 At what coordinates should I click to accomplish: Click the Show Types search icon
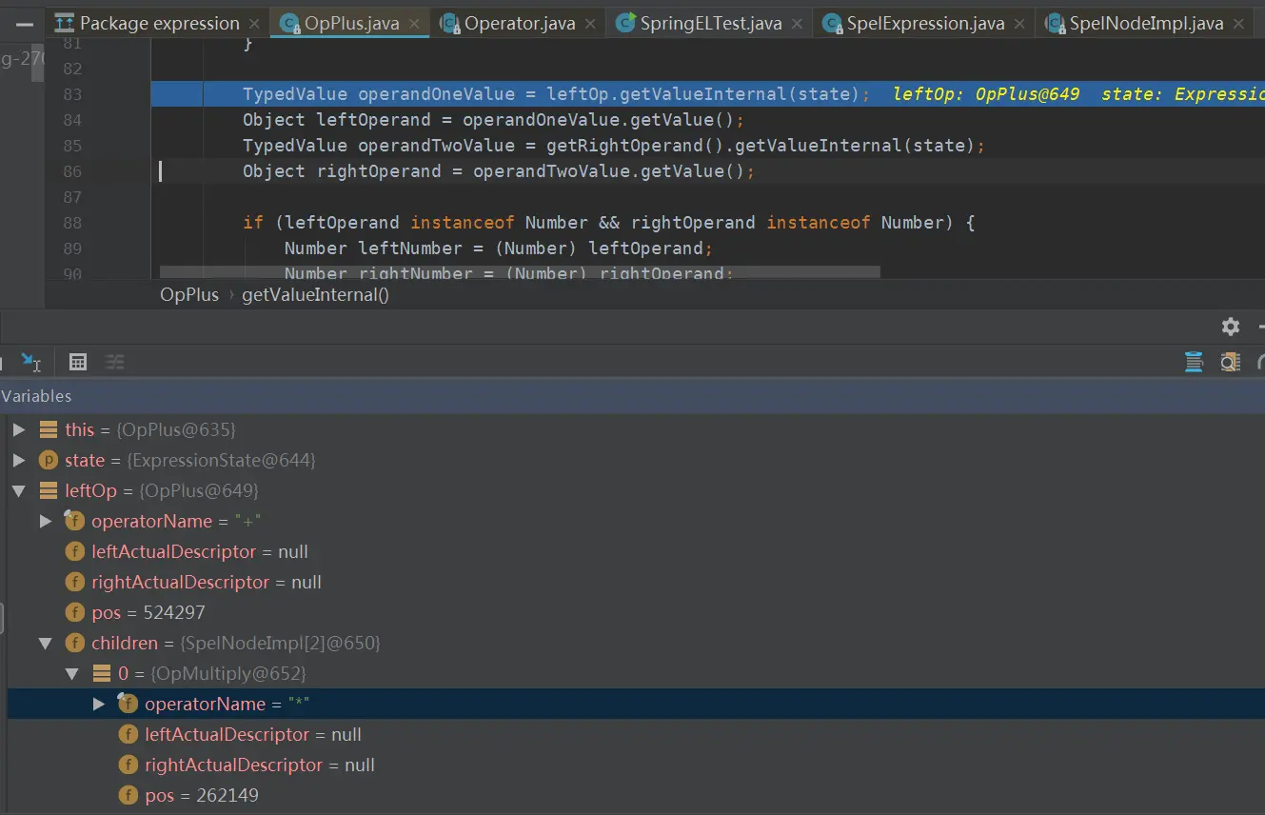[x=1231, y=362]
